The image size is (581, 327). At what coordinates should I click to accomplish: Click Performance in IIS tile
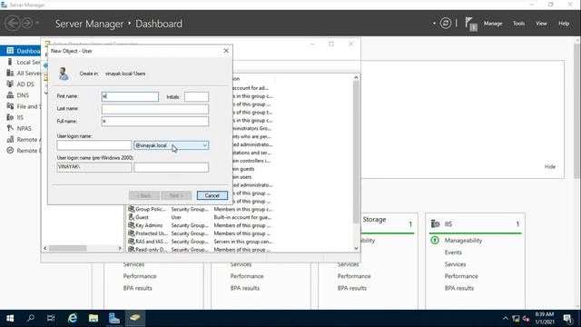461,276
